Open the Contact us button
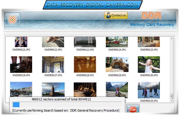 pos(116,15)
